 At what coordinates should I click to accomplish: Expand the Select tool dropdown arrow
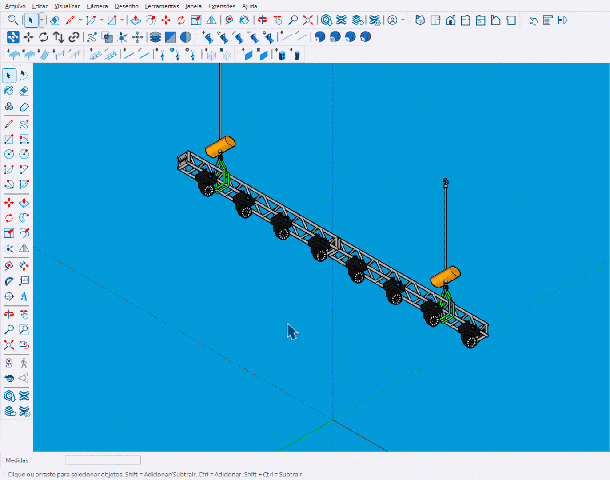pos(41,20)
